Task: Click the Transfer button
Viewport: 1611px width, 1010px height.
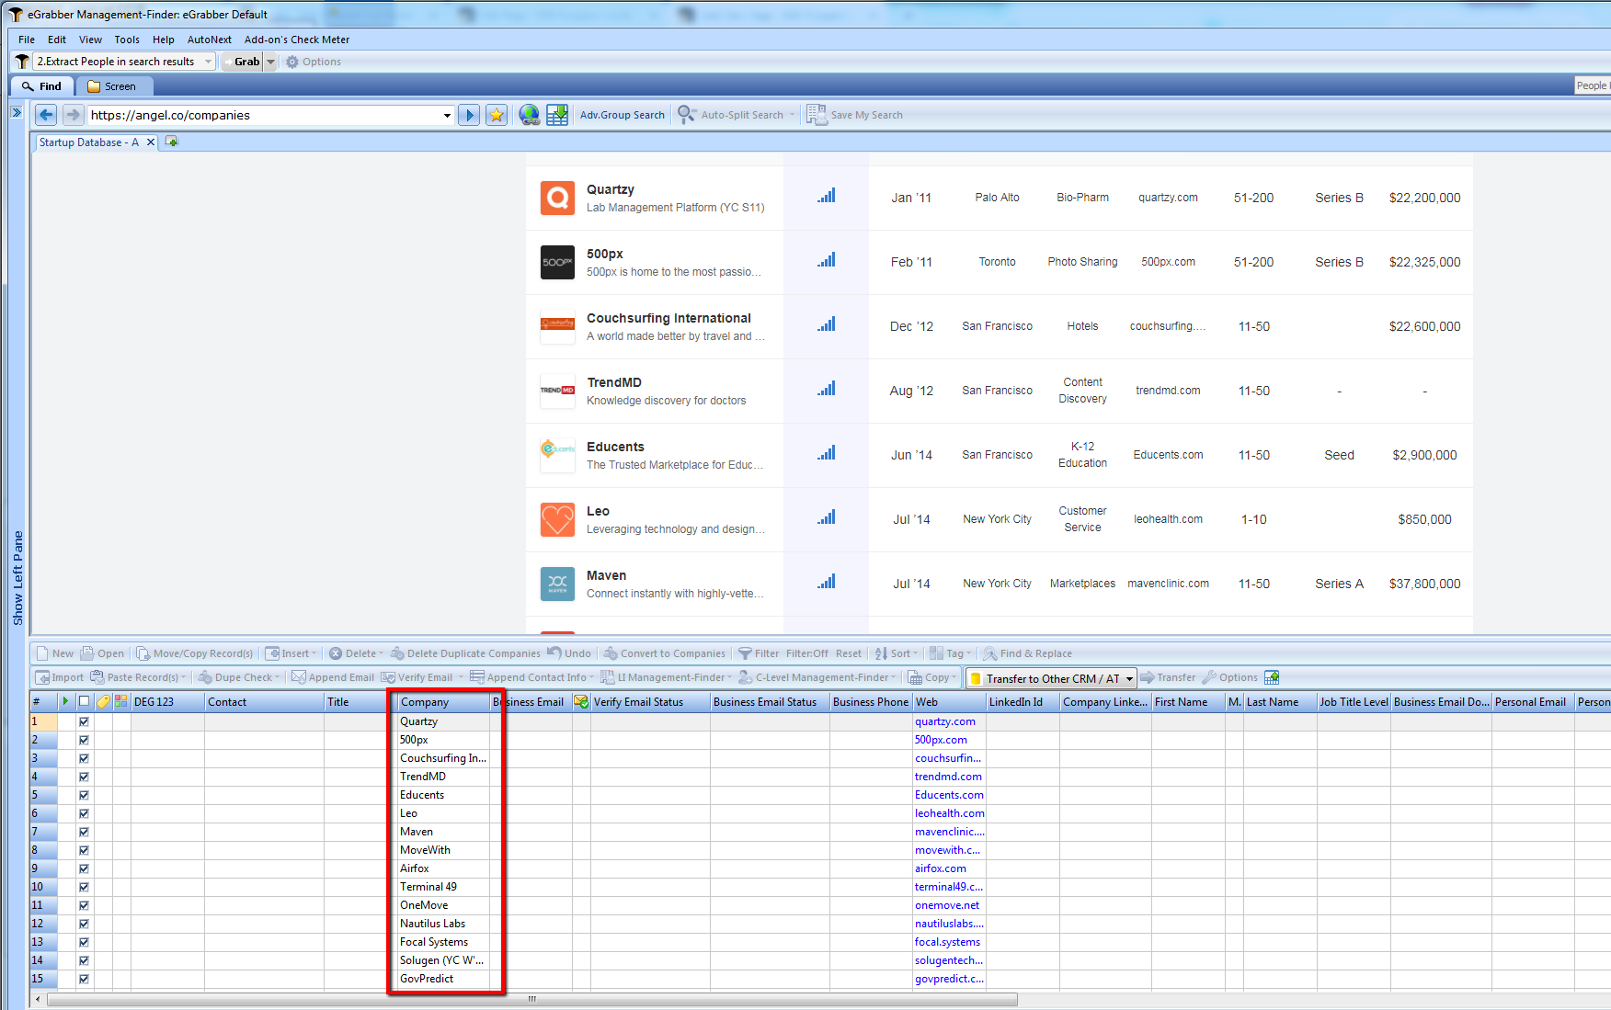Action: click(1168, 677)
